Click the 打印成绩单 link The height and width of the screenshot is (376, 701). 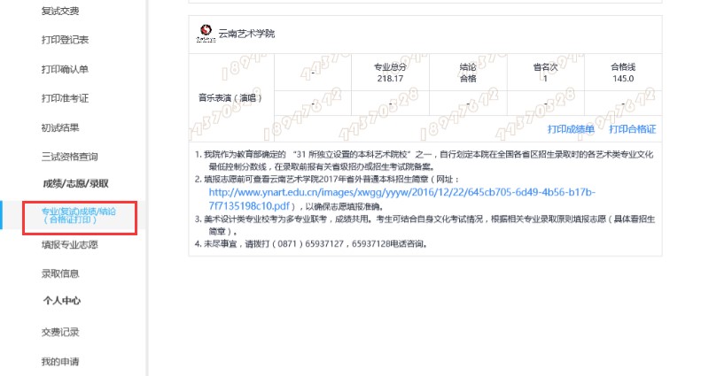tap(571, 129)
